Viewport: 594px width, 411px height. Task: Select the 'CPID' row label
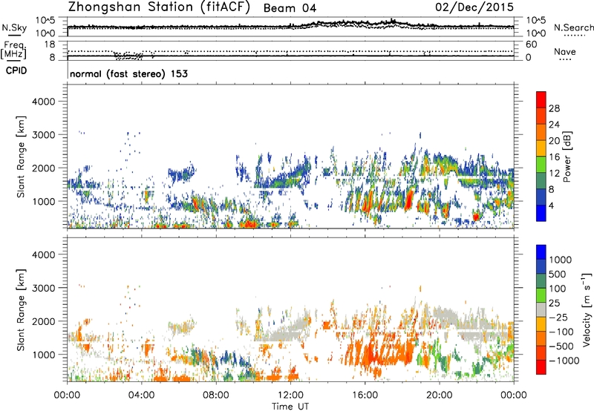[x=16, y=70]
